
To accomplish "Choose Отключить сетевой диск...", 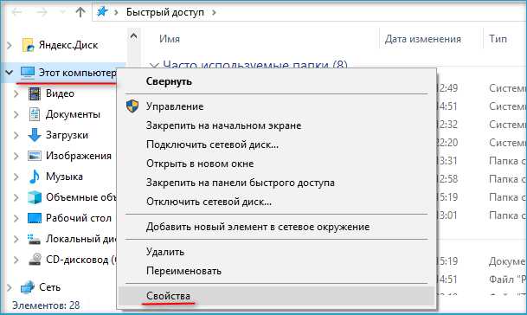I will (276, 202).
